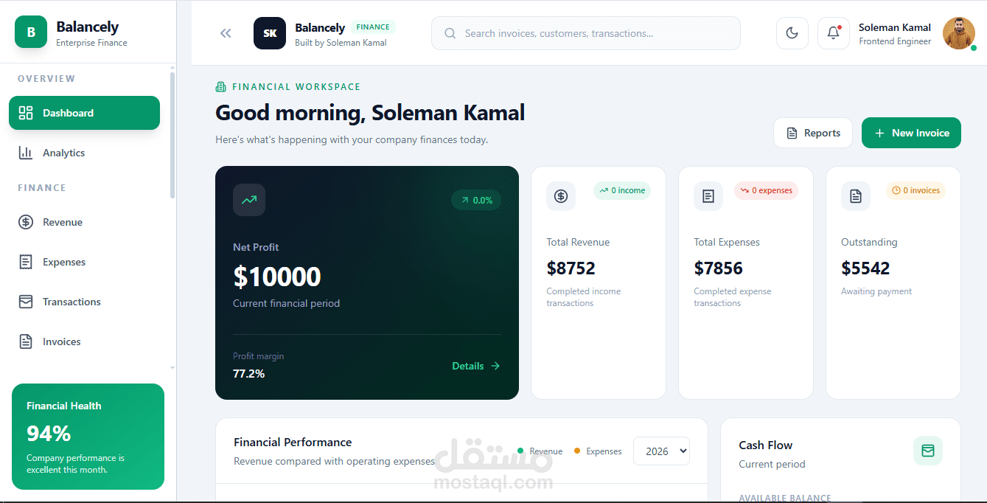Open the Reports button
Screen dimensions: 987x503
pyautogui.click(x=813, y=133)
